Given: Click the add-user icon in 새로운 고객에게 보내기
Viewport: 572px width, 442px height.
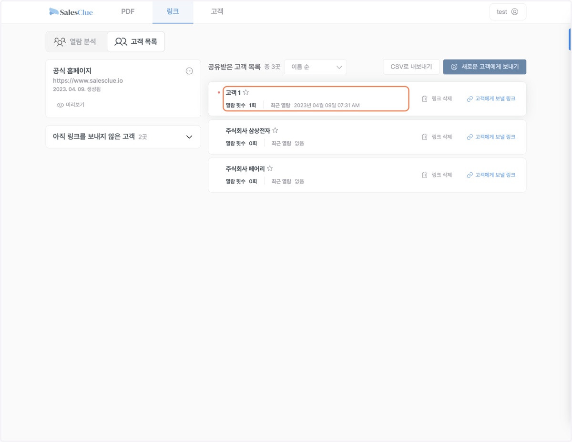Looking at the screenshot, I should click(454, 67).
